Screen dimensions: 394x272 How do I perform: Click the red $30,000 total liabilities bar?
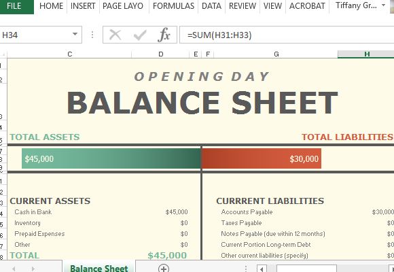262,158
